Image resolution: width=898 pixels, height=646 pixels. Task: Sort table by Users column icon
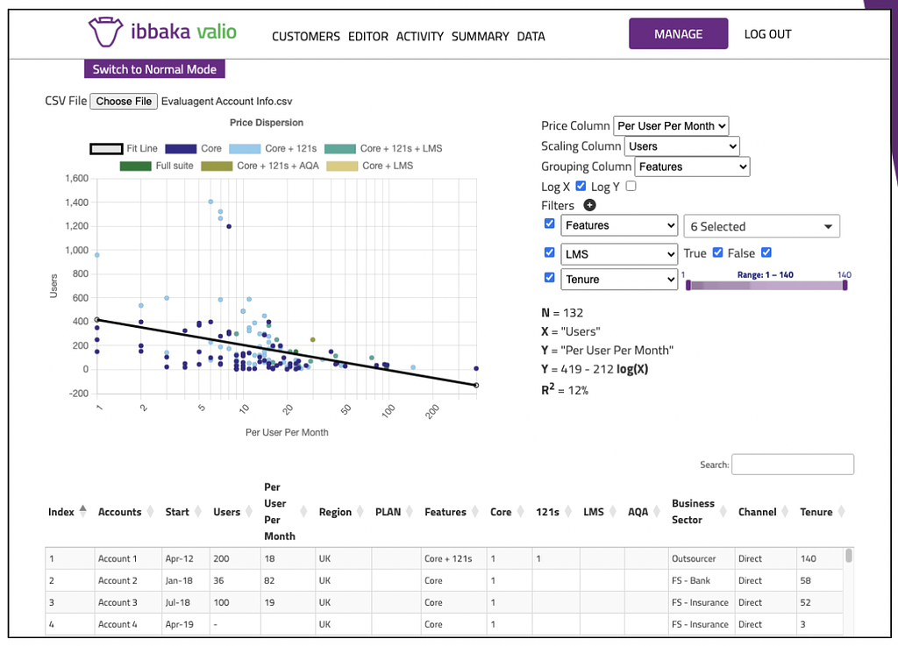point(248,511)
